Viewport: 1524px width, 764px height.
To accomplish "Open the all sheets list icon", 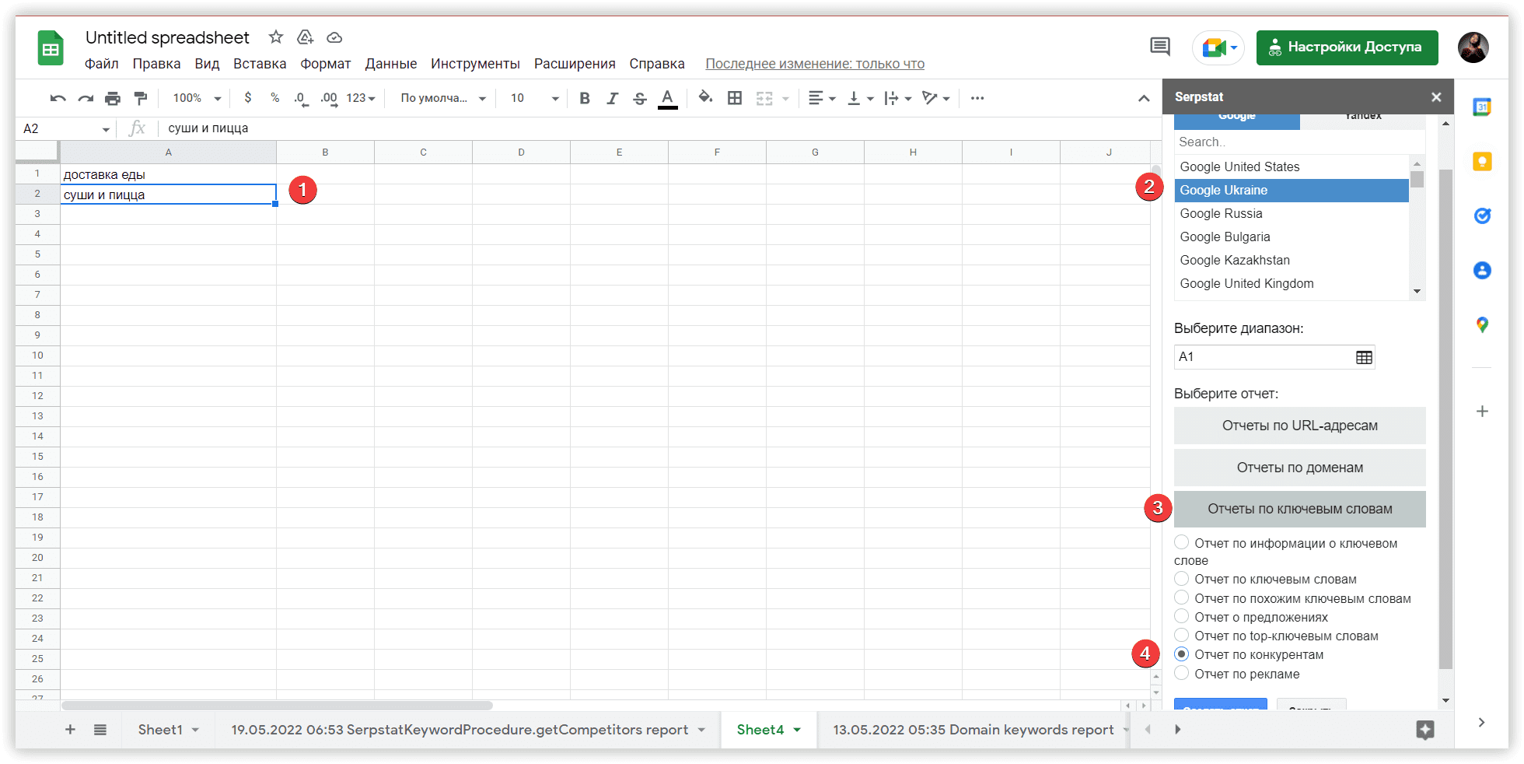I will (100, 730).
